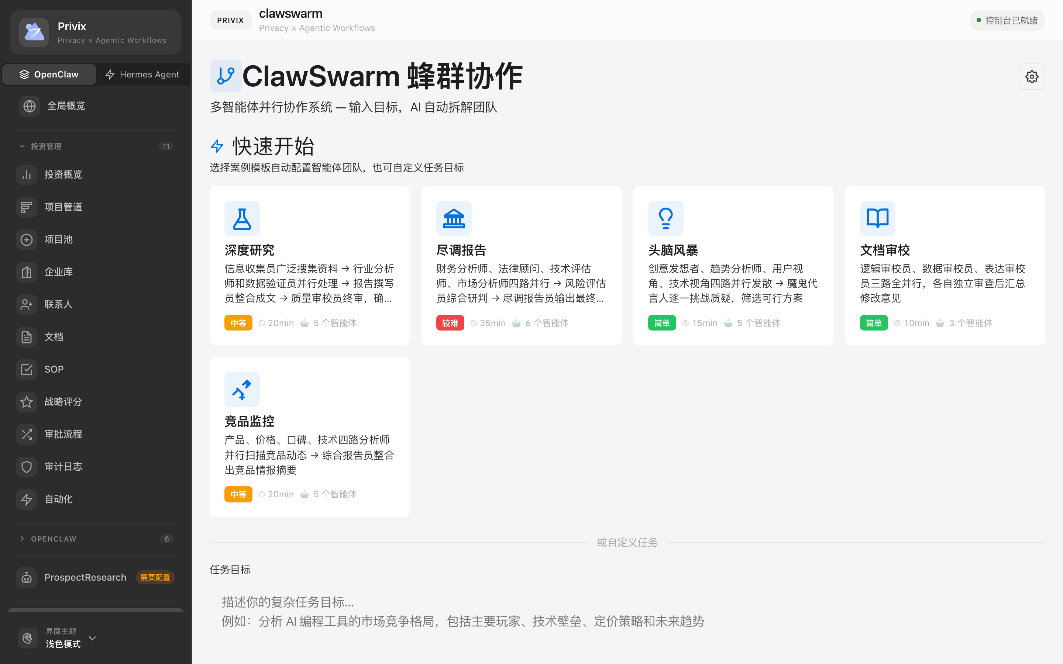
Task: Select the 文档审校 template card
Action: pos(945,265)
